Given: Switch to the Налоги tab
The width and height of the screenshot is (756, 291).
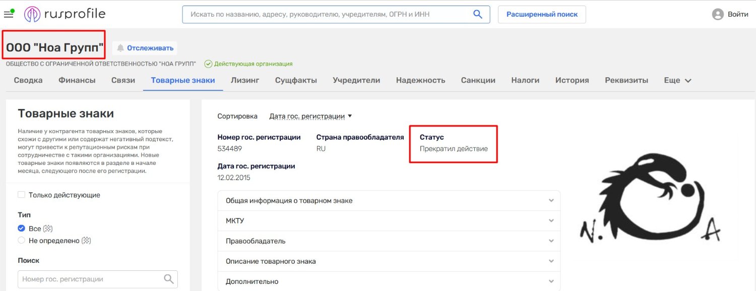Looking at the screenshot, I should pos(525,80).
